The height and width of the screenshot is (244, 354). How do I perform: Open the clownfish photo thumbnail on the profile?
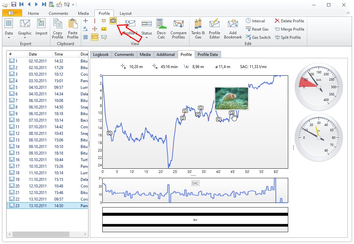pos(231,98)
